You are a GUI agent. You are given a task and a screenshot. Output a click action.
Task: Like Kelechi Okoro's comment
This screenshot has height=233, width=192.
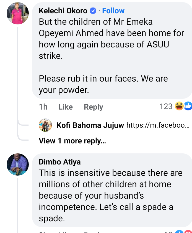[66, 107]
